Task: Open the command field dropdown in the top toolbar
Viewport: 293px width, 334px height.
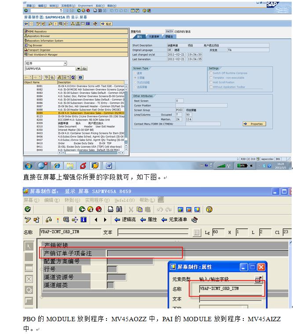Action: [61, 11]
